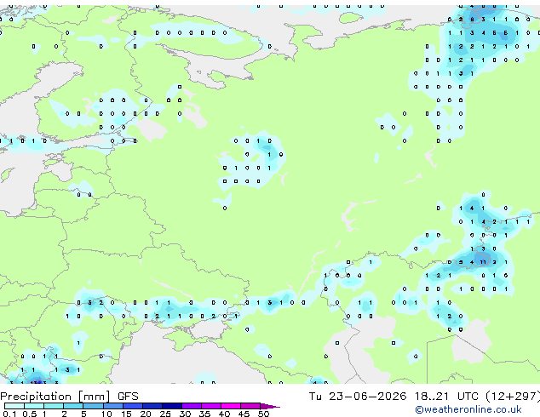
Task: Click legend label '10'
Action: pos(106,414)
